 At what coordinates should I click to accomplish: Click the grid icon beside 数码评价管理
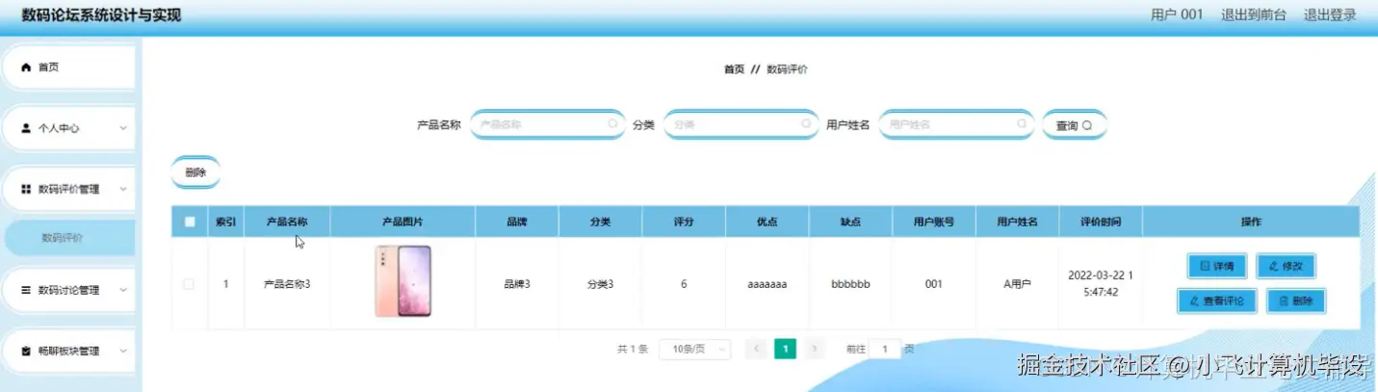click(27, 190)
